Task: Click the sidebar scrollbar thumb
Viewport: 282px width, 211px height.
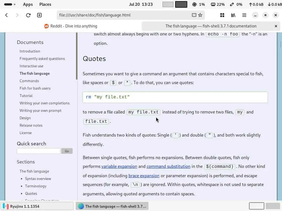Action: click(77, 56)
